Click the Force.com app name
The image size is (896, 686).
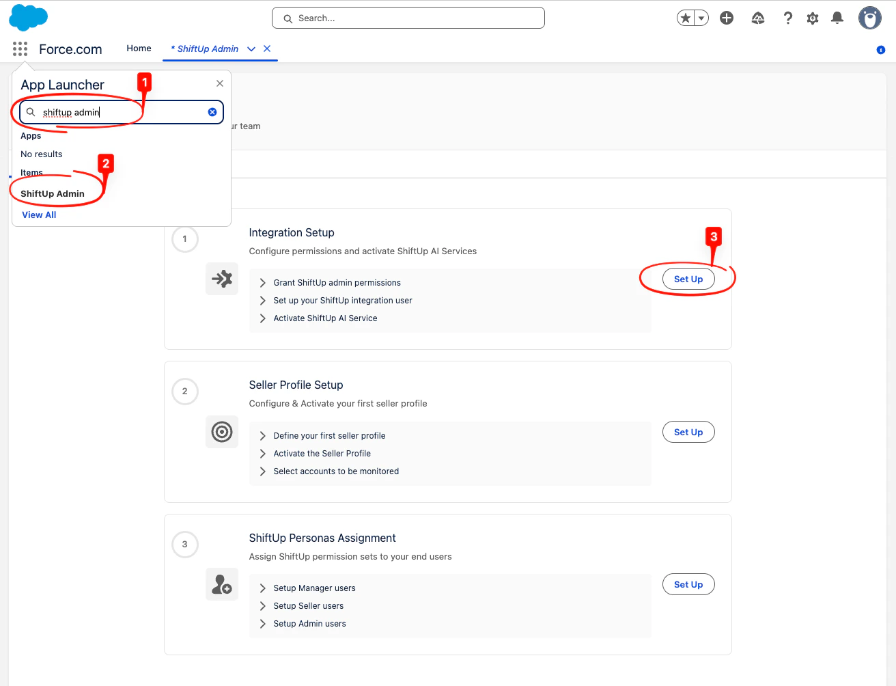(x=70, y=49)
